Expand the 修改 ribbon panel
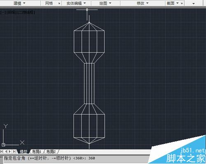 [143, 3]
